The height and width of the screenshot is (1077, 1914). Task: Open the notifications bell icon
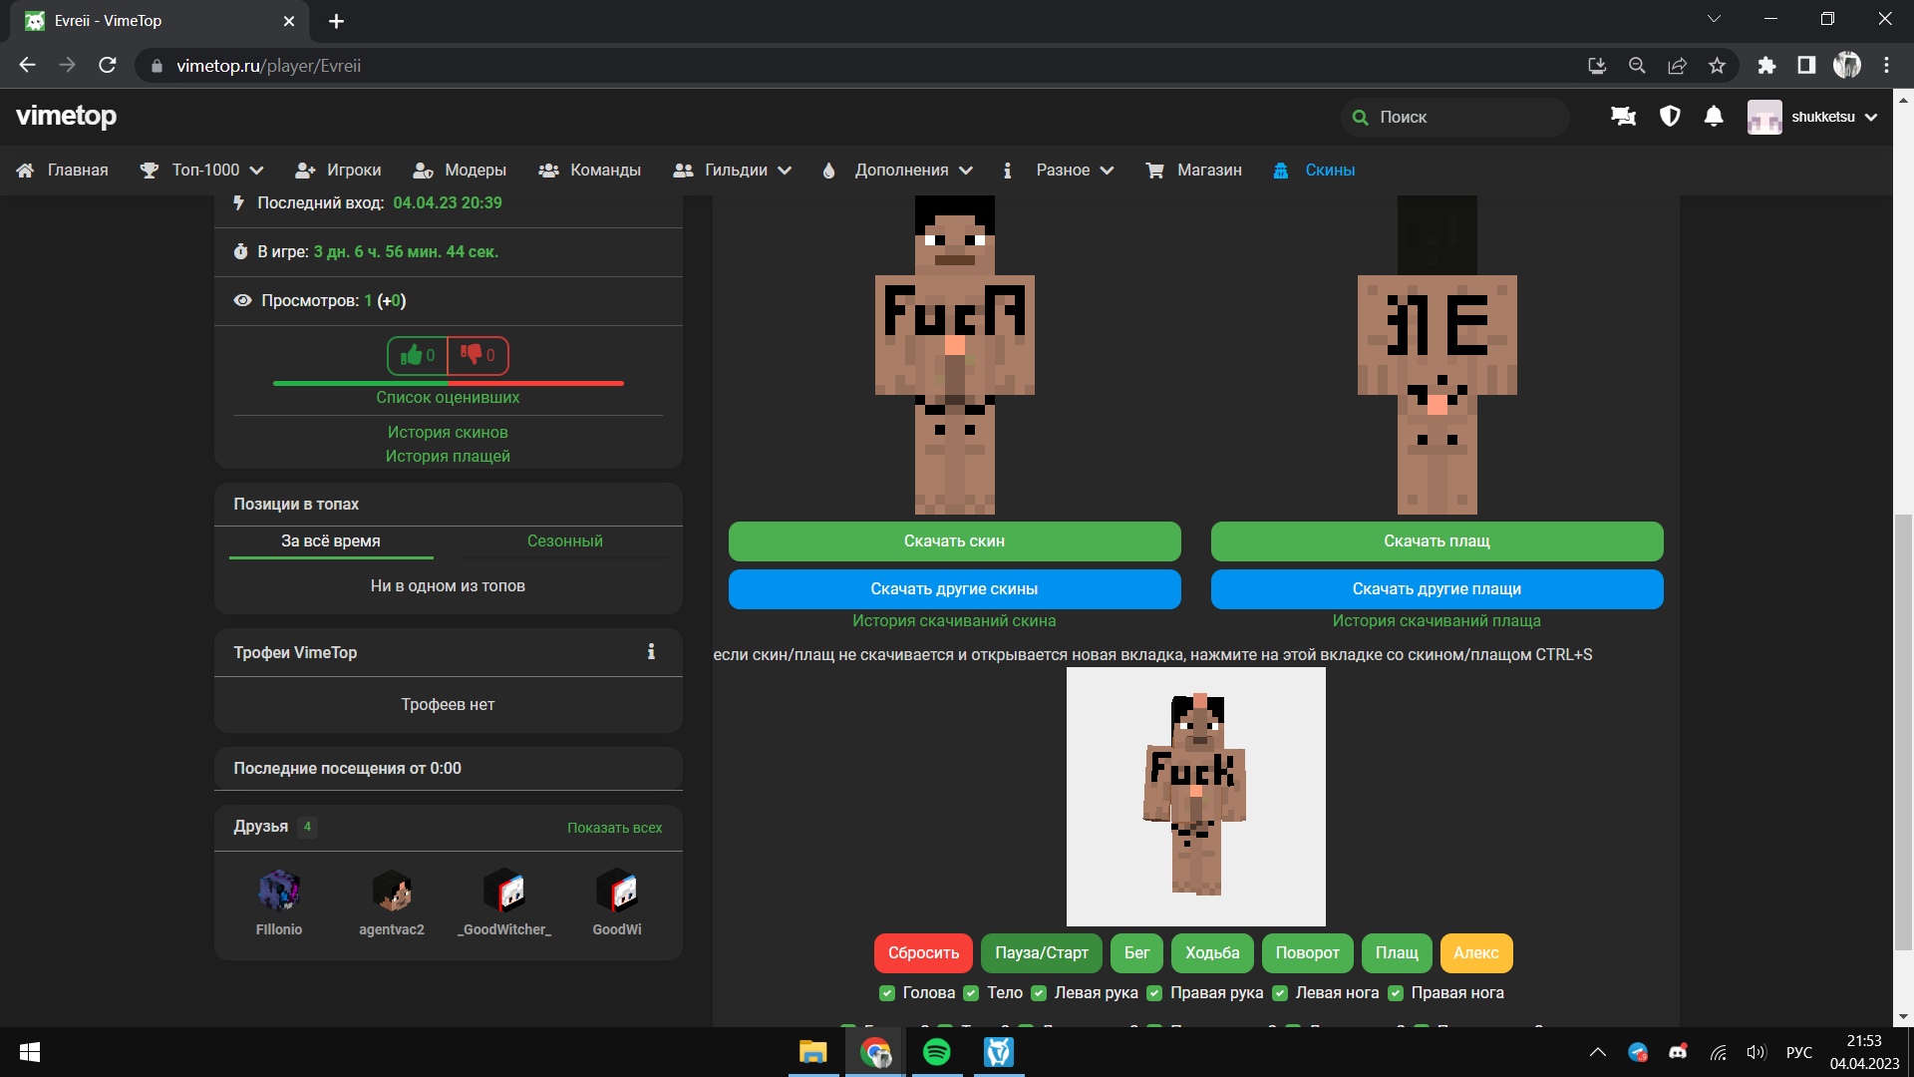coord(1714,117)
